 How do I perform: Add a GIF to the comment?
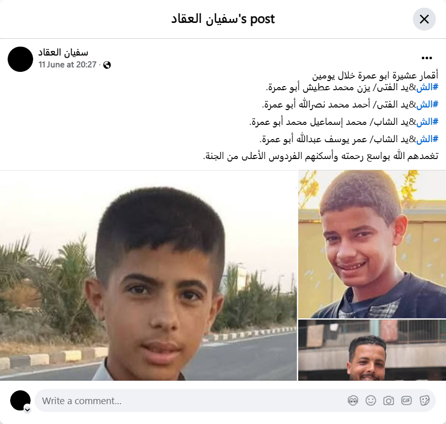[406, 401]
